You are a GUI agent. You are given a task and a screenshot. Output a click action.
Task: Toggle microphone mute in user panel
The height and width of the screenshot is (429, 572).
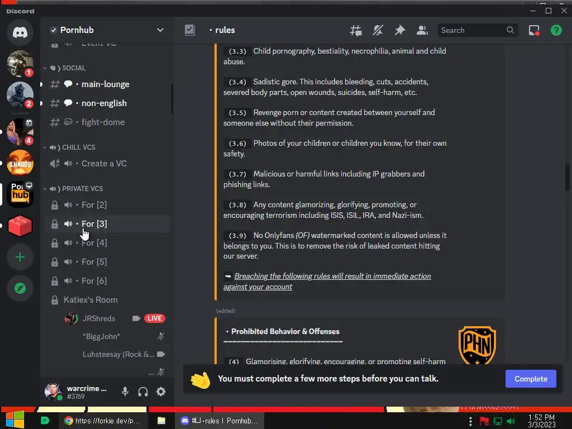(x=125, y=392)
